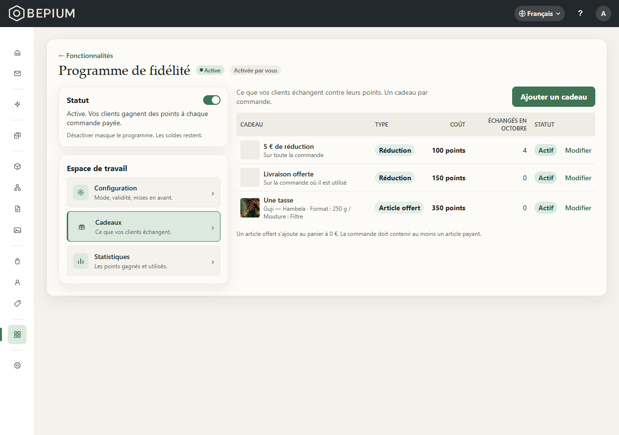The image size is (619, 435).
Task: Click the Une tasse product thumbnail
Action: 250,208
